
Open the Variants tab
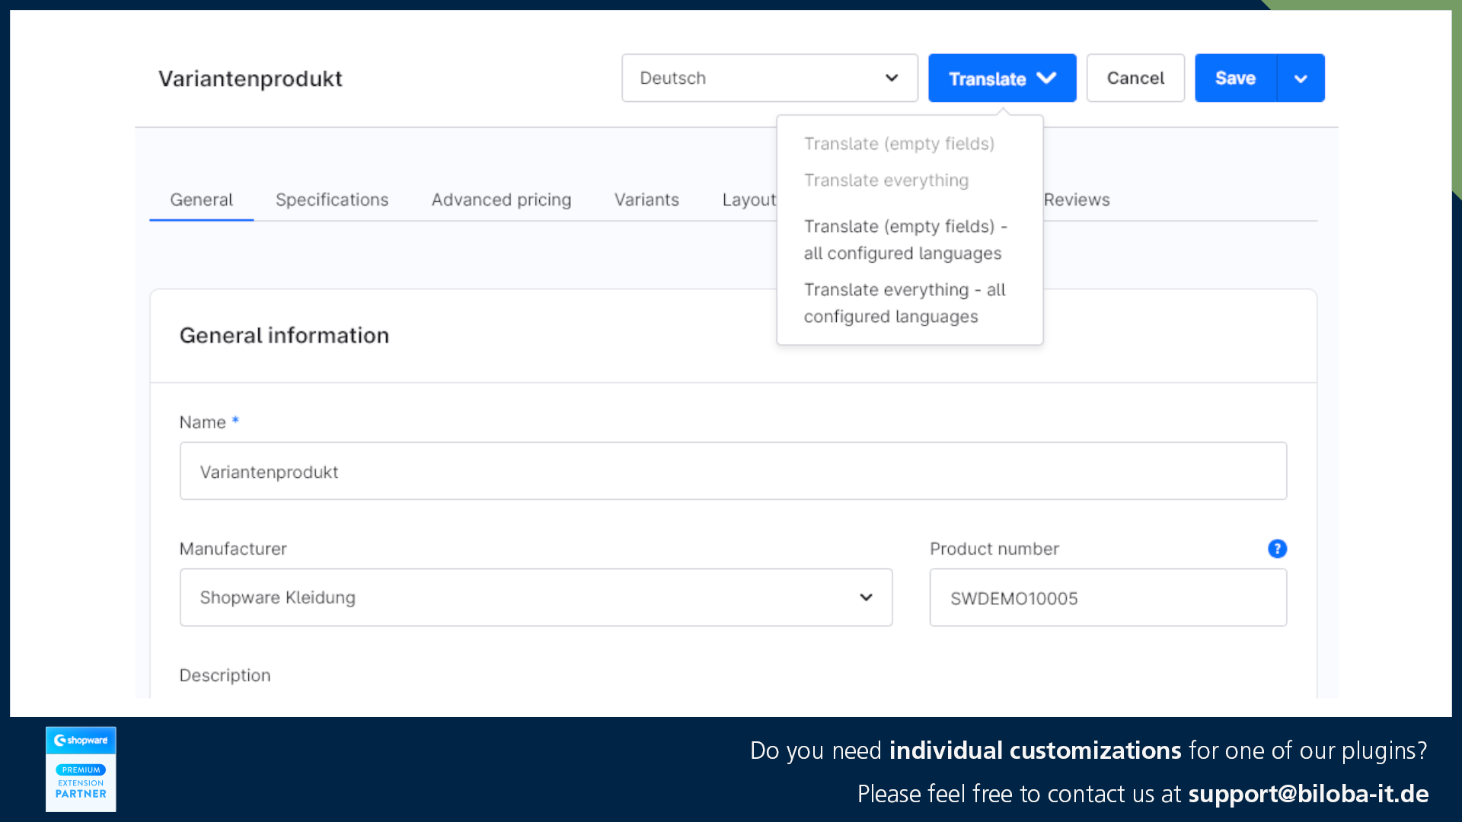[x=646, y=199]
